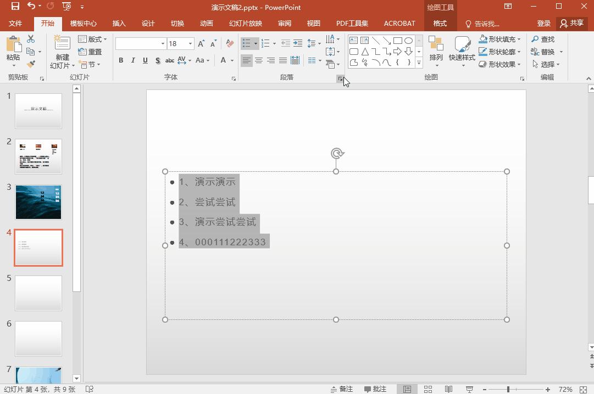Click the Format Painter brush icon
Viewport: 594px width, 394px height.
tap(31, 64)
